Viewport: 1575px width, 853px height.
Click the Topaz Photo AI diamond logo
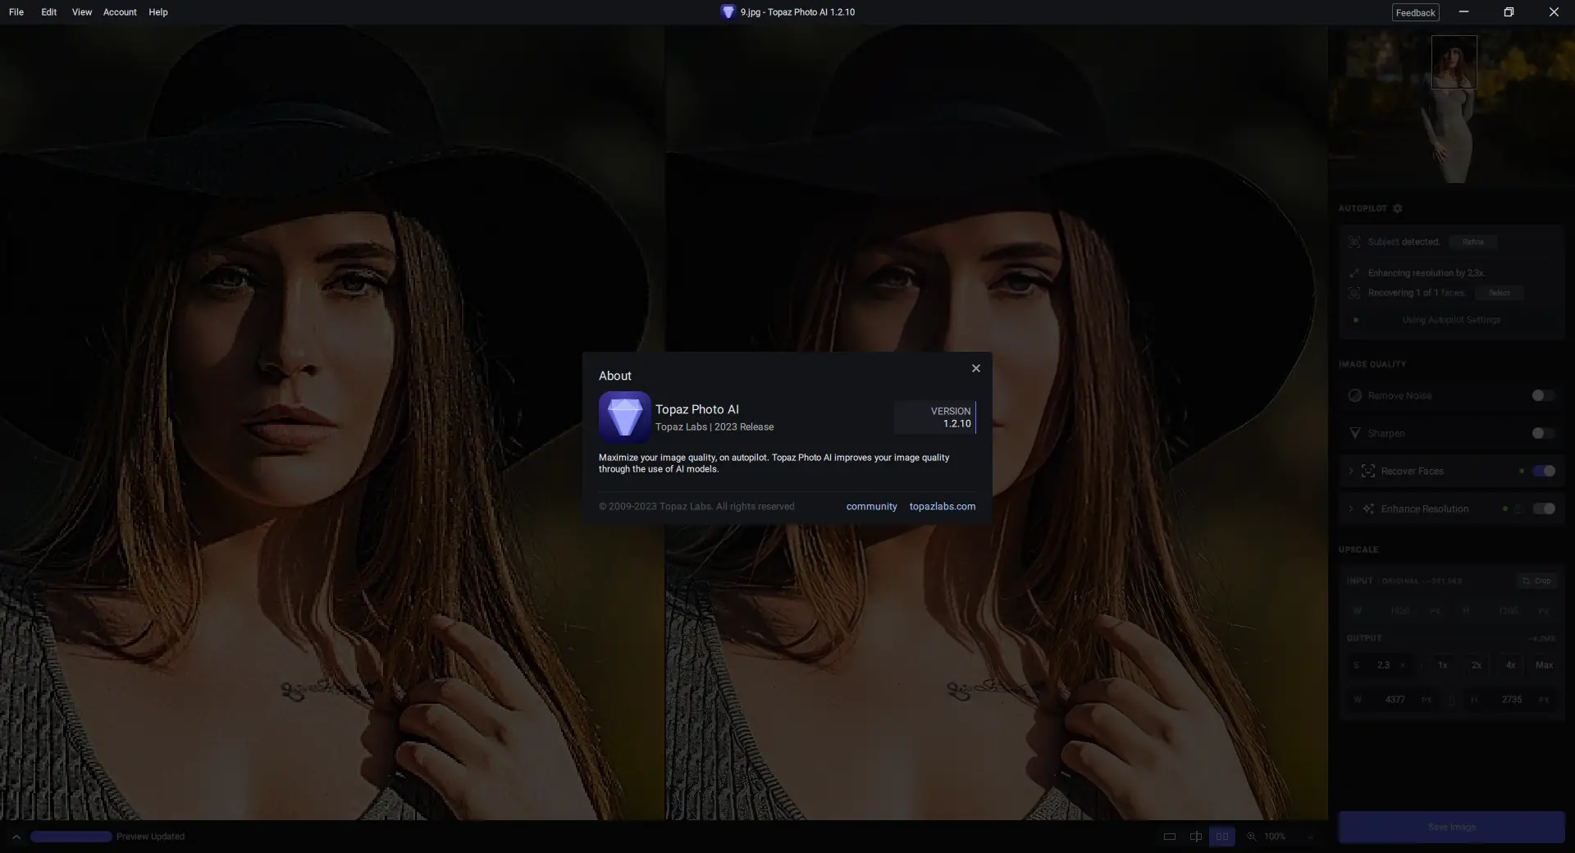(x=624, y=417)
